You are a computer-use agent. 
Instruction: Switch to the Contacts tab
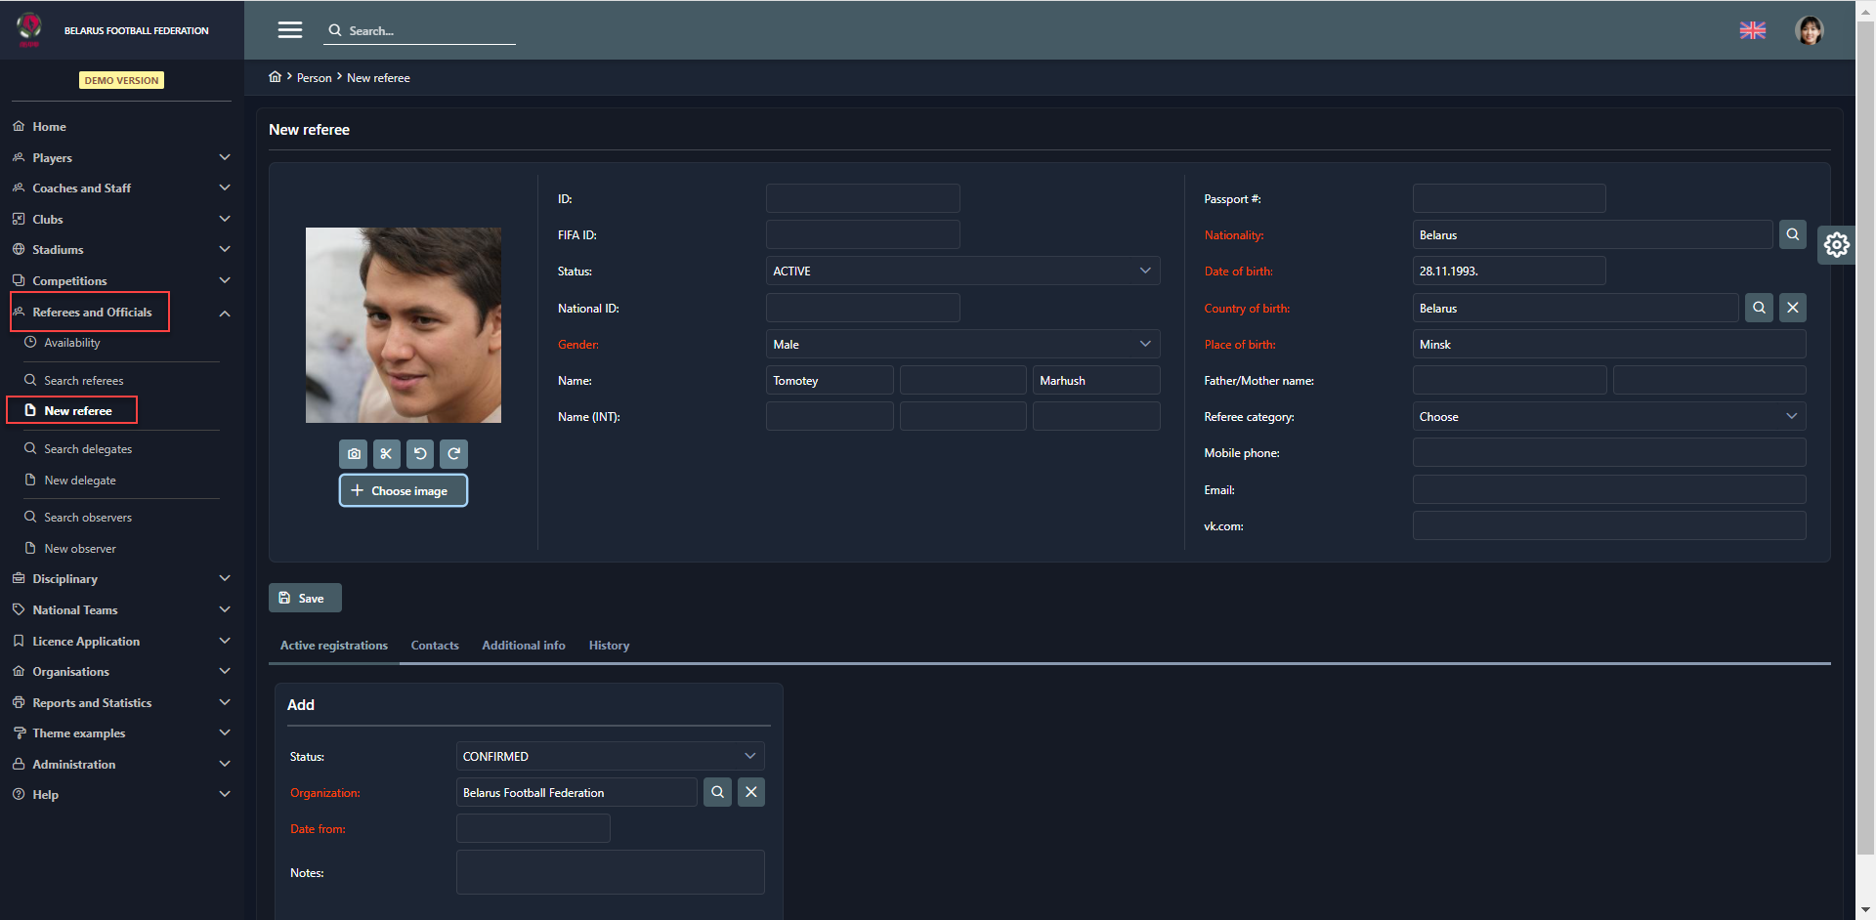click(x=435, y=646)
